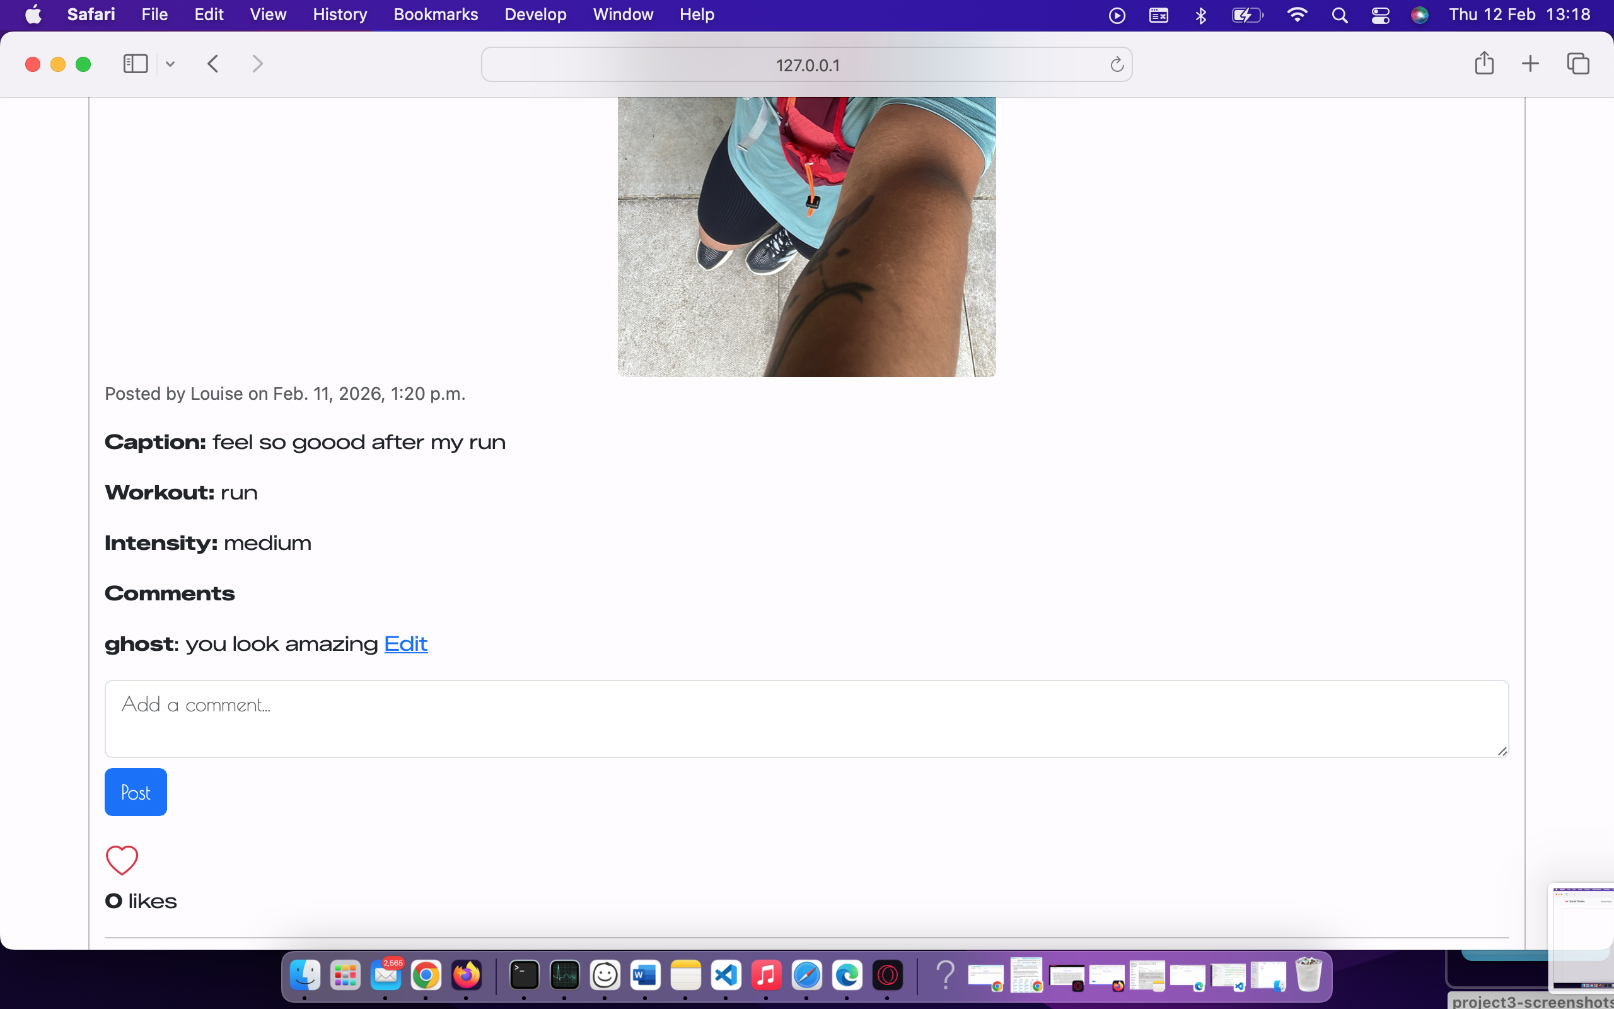The width and height of the screenshot is (1614, 1009).
Task: Launch Visual Studio Code from the Dock
Action: 726,975
